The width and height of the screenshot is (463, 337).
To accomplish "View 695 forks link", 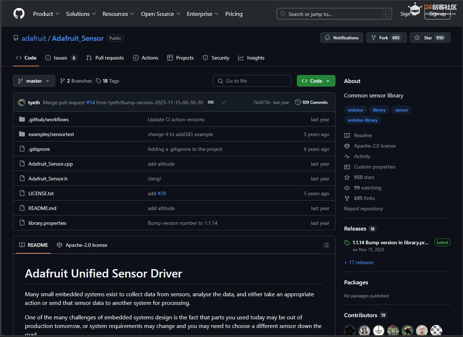I will 360,198.
